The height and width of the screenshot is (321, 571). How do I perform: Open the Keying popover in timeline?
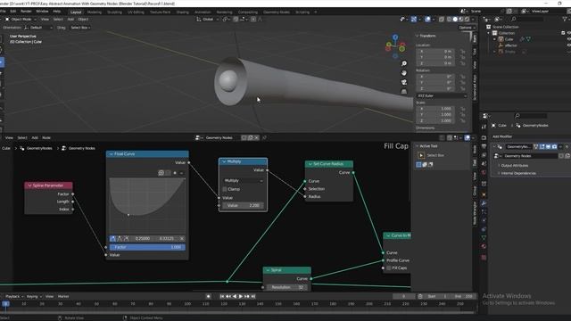34,296
